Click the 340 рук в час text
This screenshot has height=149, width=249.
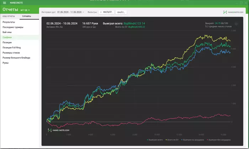[89, 27]
